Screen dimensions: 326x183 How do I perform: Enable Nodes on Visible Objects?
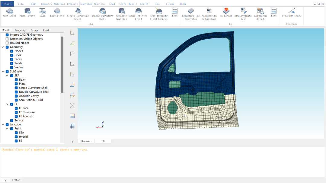(7, 39)
